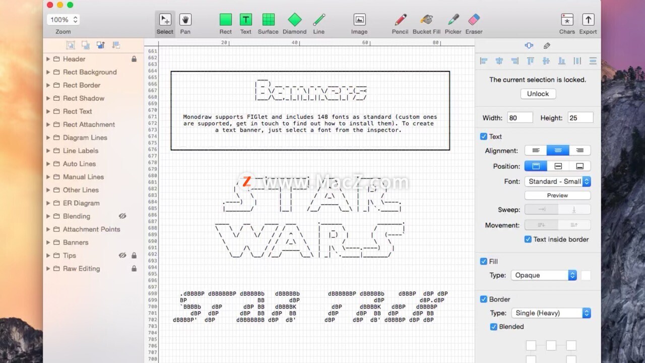Select the Rect Shadow layer row
The width and height of the screenshot is (645, 363).
(x=93, y=98)
